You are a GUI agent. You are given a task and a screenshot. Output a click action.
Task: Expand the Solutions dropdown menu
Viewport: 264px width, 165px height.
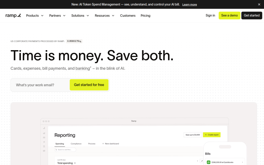pyautogui.click(x=80, y=16)
